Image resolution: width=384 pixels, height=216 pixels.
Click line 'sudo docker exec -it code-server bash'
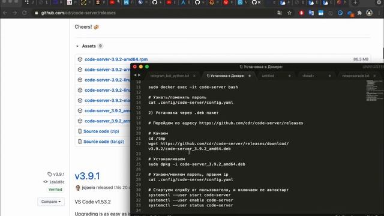(x=193, y=87)
